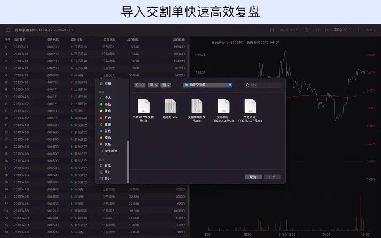Open the 布局 layout dropdown
This screenshot has width=381, height=238.
pyautogui.click(x=371, y=30)
